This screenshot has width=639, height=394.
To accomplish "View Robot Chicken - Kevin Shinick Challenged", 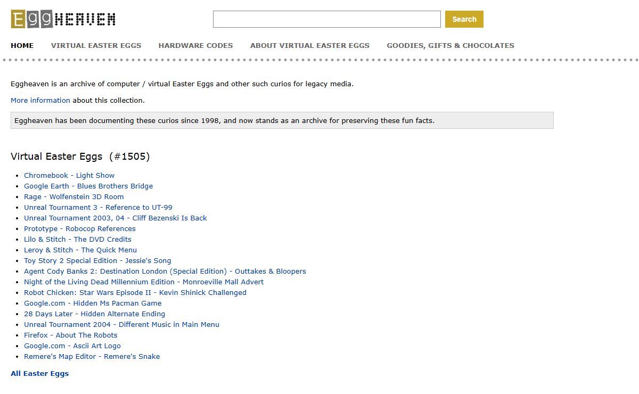I will [x=135, y=292].
